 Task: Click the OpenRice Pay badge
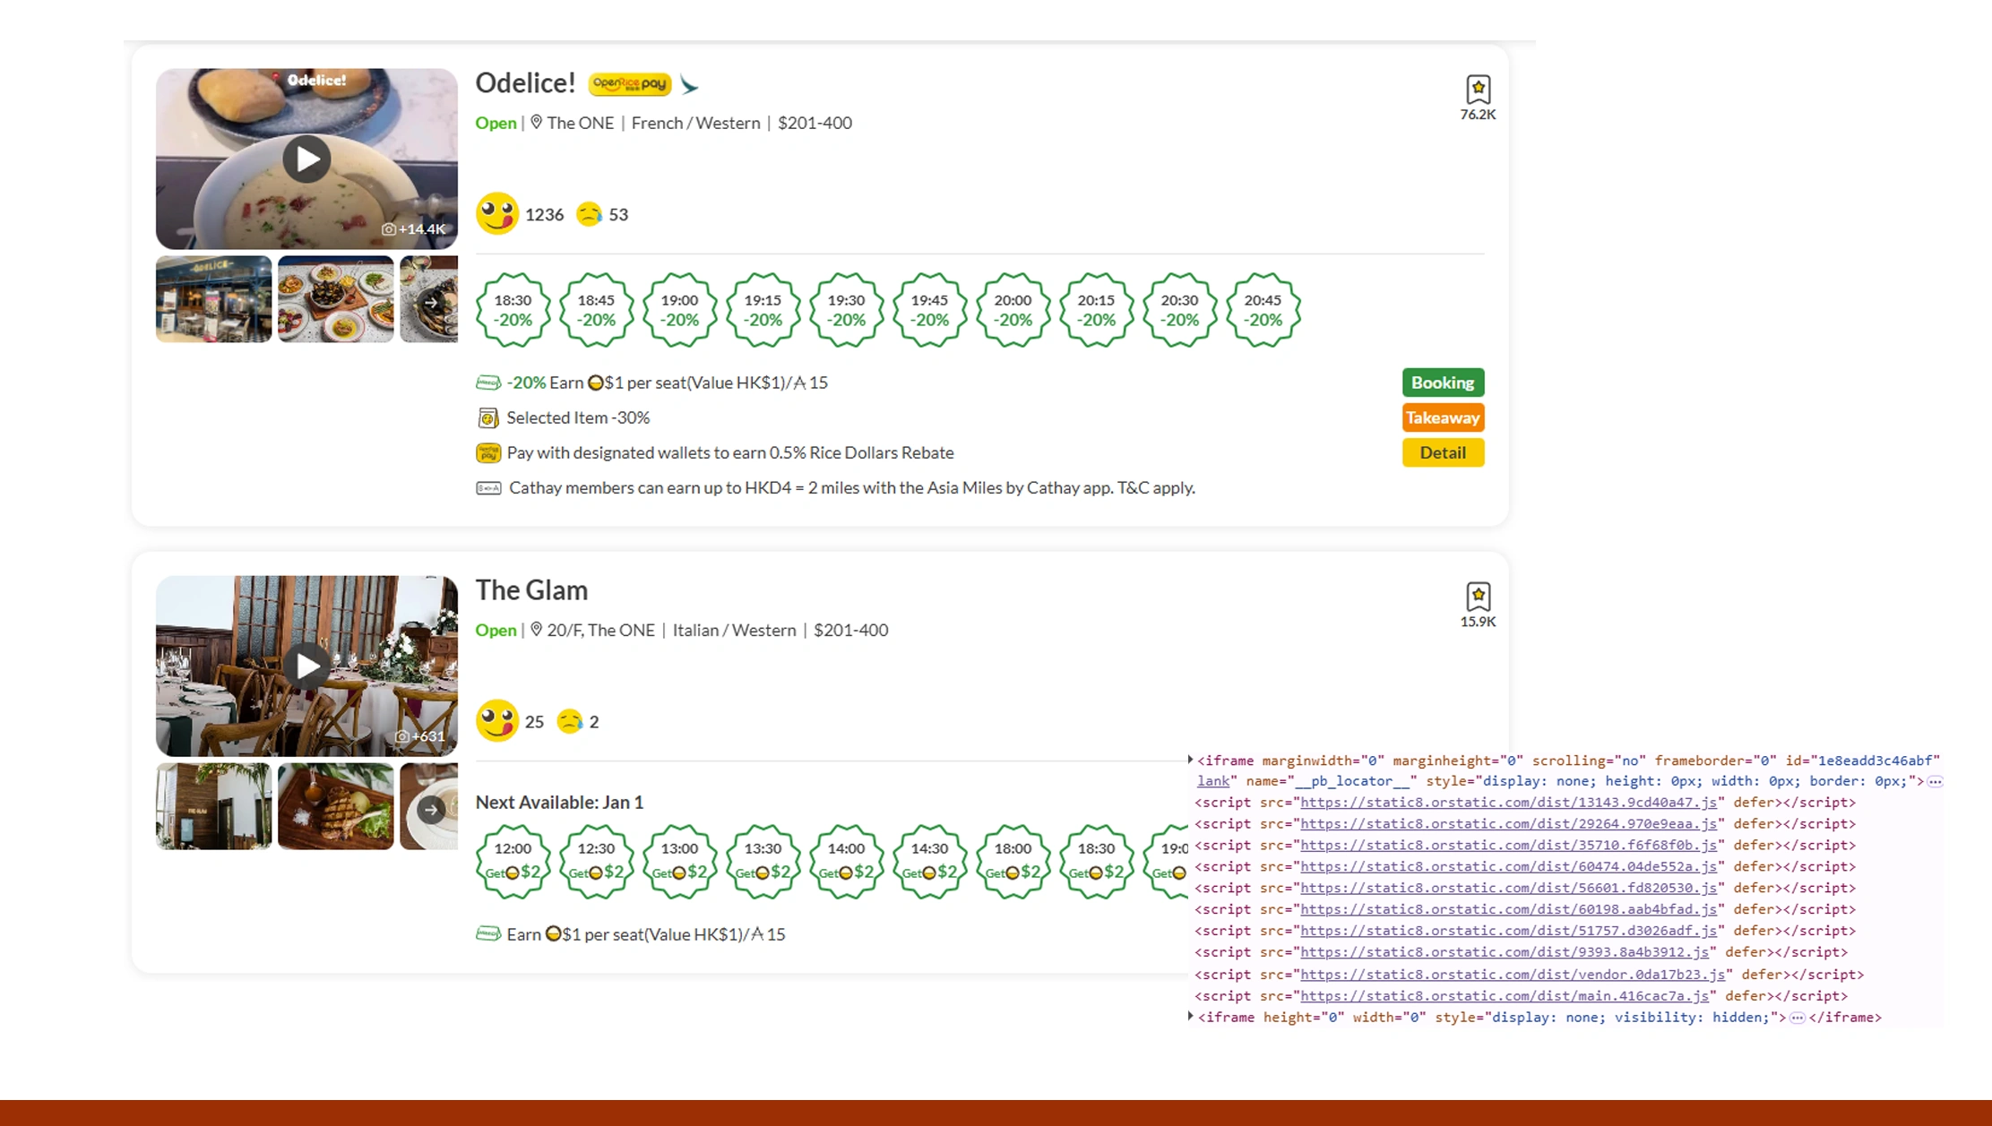tap(630, 84)
